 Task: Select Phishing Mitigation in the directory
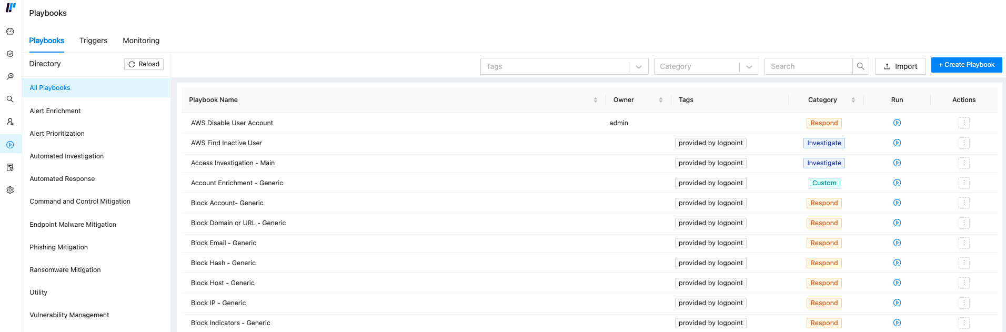tap(59, 247)
